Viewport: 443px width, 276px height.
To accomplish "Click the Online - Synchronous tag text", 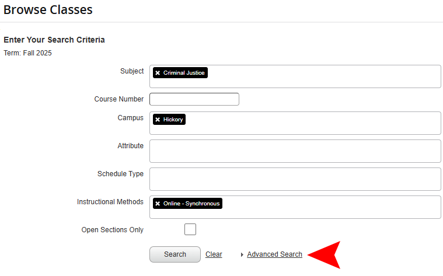I will [x=191, y=204].
